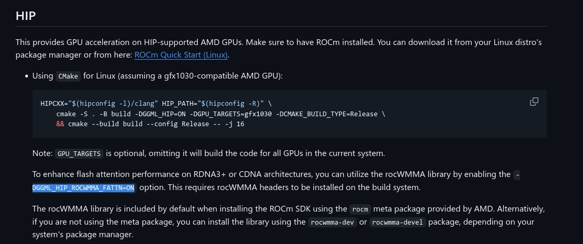Click the rocm meta package code label
The height and width of the screenshot is (244, 583).
361,209
